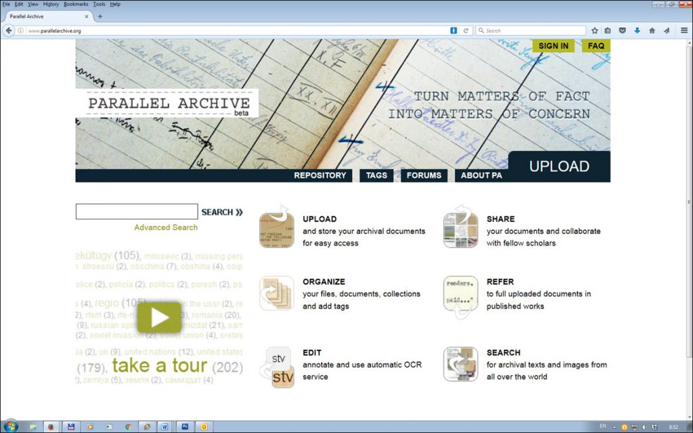
Task: Open the Advanced Search link
Action: 166,227
